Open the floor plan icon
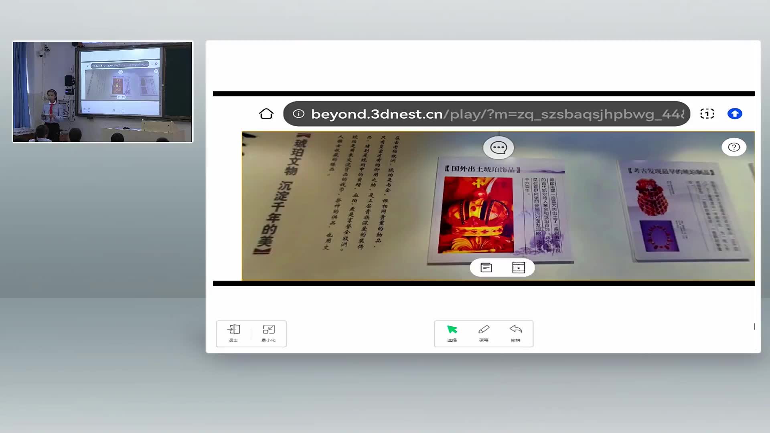 tap(519, 267)
